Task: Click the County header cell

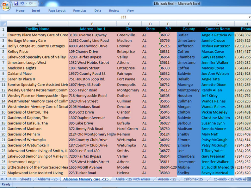Action: [189, 29]
